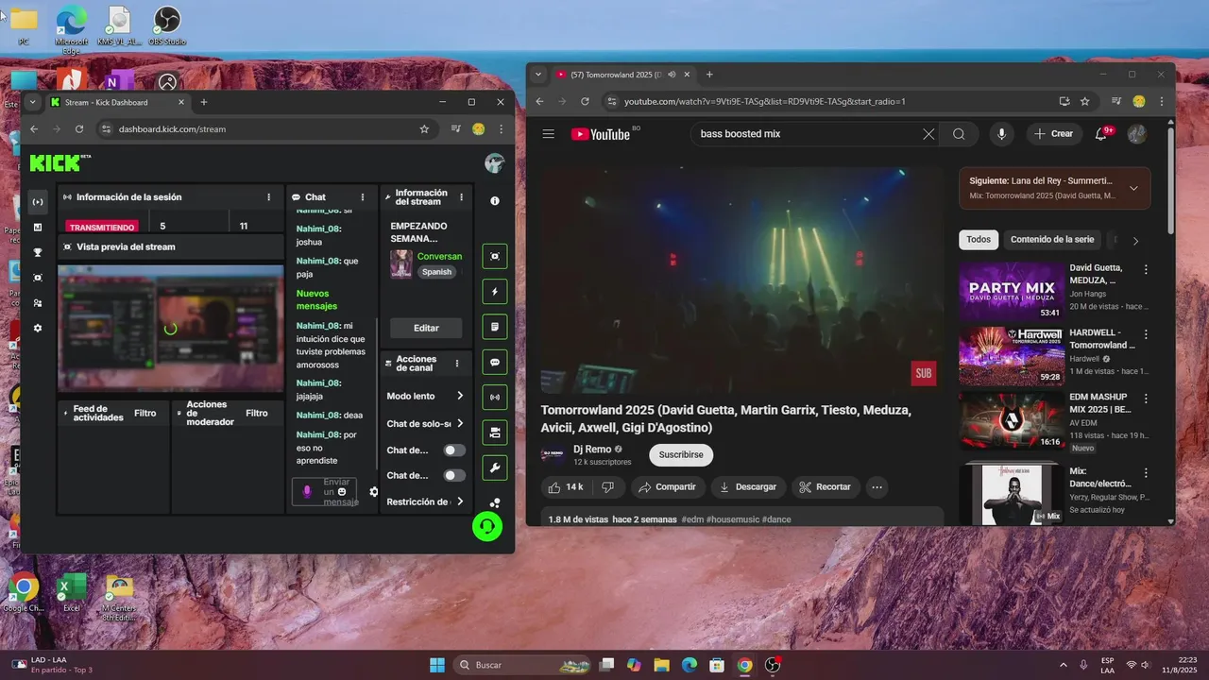The width and height of the screenshot is (1209, 680).
Task: Click the Suscribirse button
Action: pos(681,454)
